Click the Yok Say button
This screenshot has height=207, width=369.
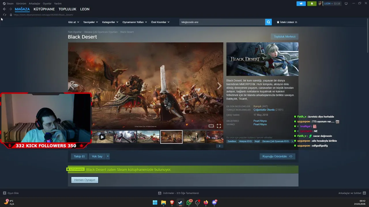point(97,156)
